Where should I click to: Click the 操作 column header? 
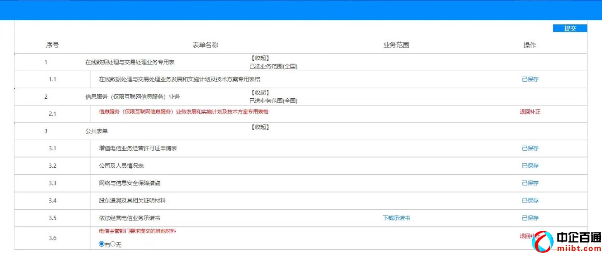pos(530,45)
